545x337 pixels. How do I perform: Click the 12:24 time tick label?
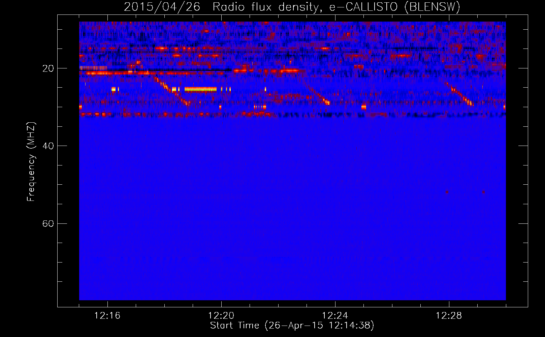tap(335, 316)
